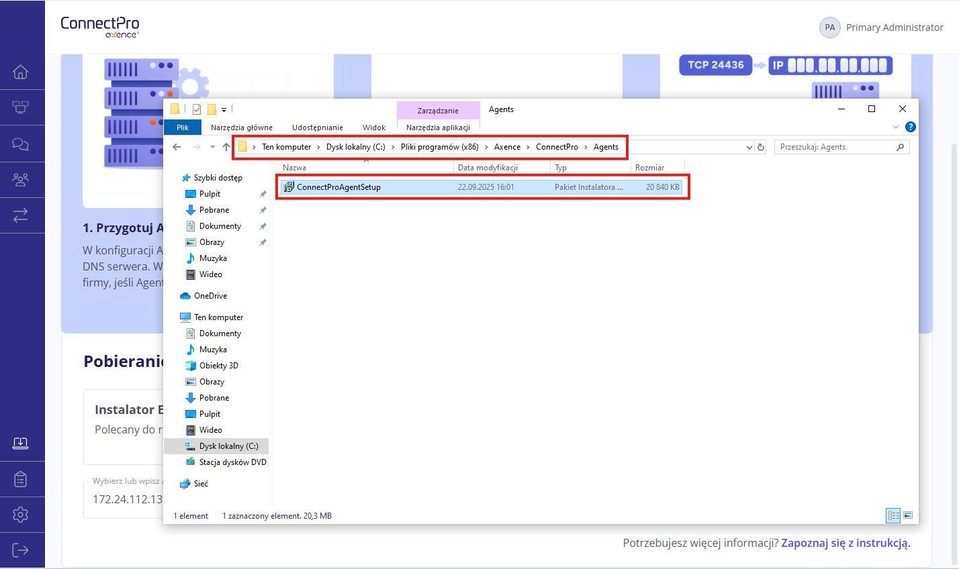Image resolution: width=959 pixels, height=569 pixels.
Task: Select the ConnectProAgentSetup file
Action: [338, 187]
